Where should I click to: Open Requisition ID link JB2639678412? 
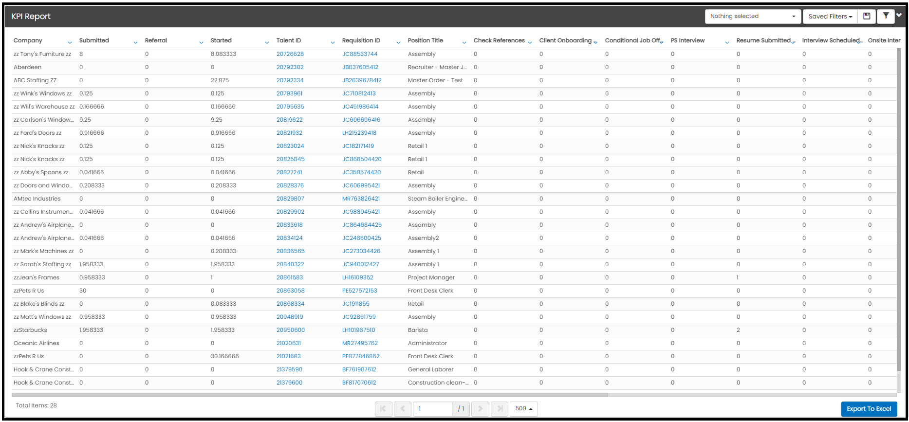(x=362, y=80)
